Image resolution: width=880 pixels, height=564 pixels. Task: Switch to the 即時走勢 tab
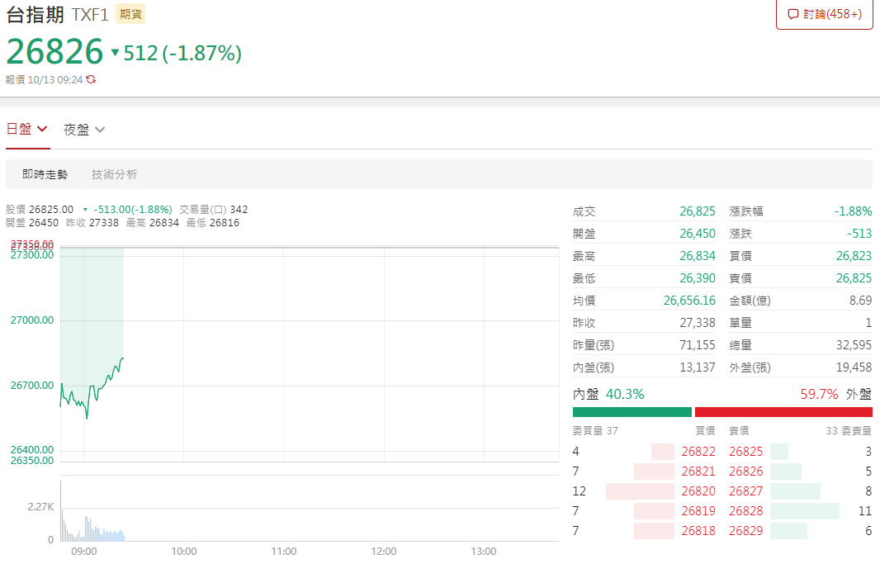45,174
